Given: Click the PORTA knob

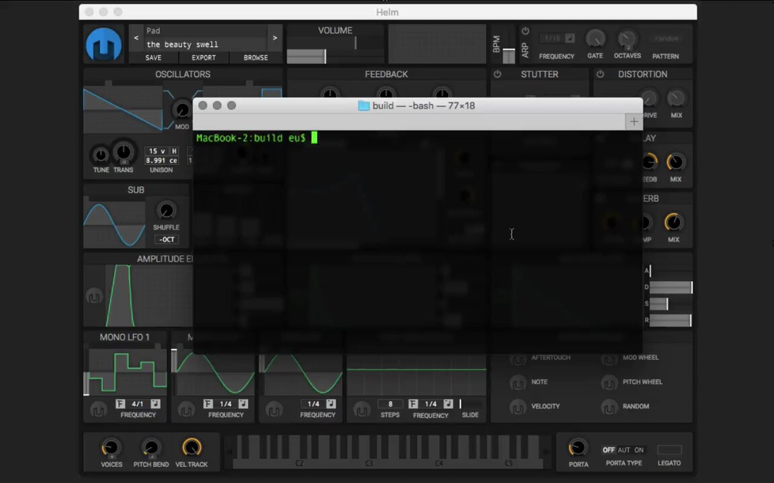Looking at the screenshot, I should 578,447.
